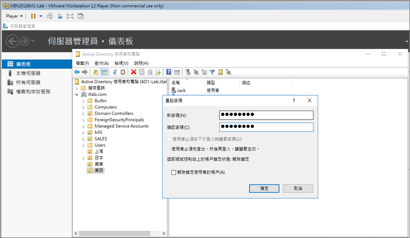Open the power options arrow beside pause
Image resolution: width=410 pixels, height=238 pixels.
(41, 16)
